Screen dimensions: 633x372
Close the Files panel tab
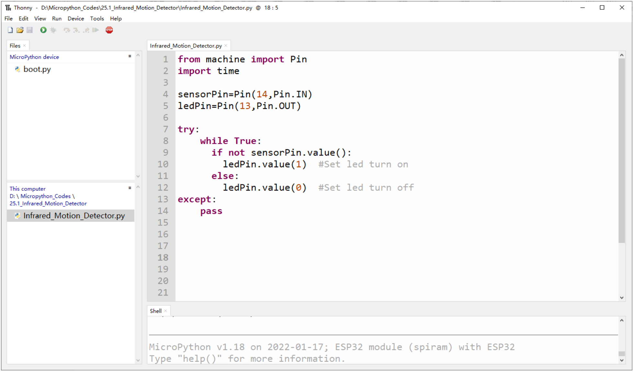pyautogui.click(x=24, y=46)
